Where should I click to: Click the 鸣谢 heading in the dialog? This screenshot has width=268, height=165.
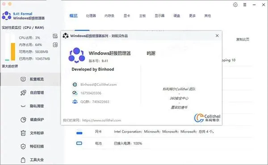(x=151, y=53)
